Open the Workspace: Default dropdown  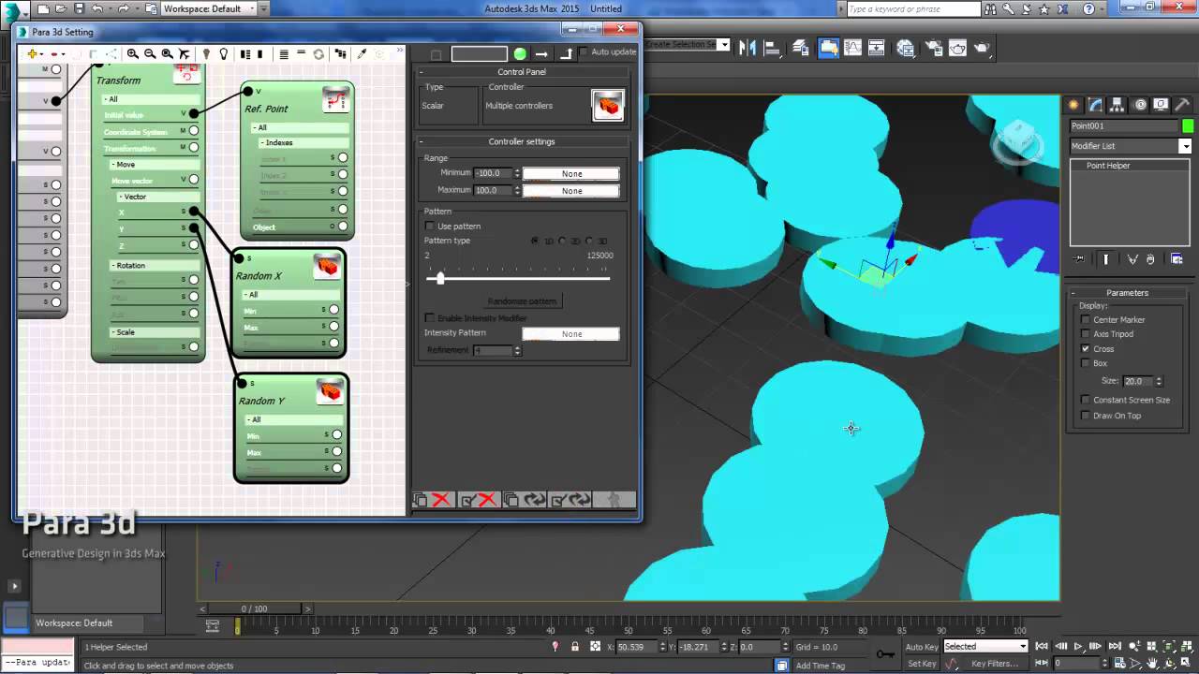click(208, 8)
